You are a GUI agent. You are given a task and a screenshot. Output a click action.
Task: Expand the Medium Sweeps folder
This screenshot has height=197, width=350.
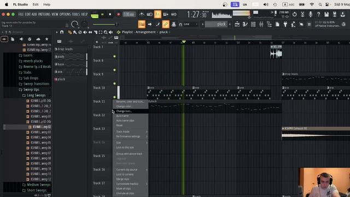[x=38, y=185]
